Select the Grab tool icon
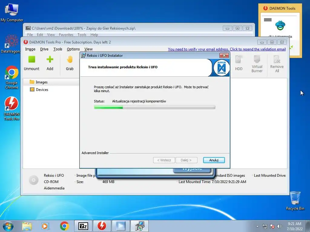The image size is (310, 232). coord(70,63)
